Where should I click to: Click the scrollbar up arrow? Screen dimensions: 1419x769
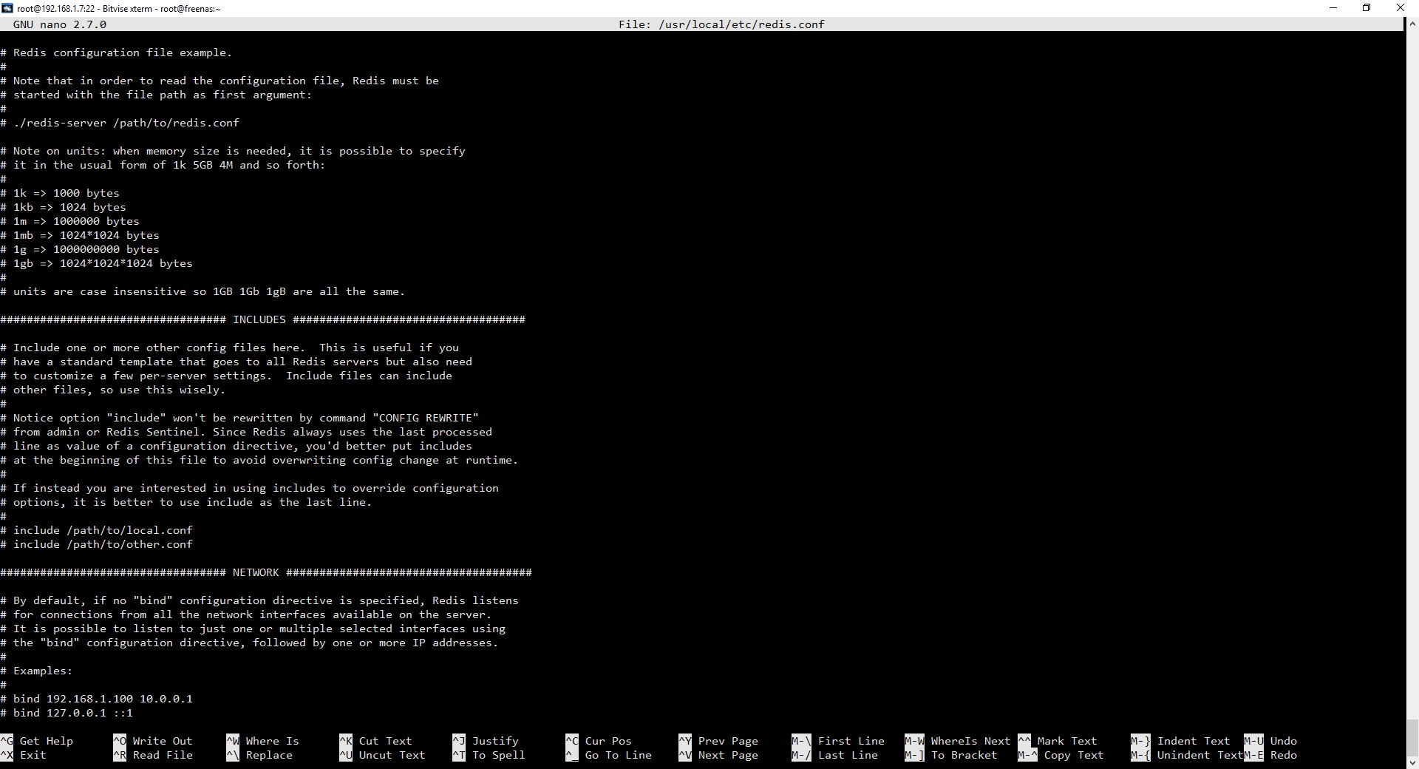[x=1412, y=24]
